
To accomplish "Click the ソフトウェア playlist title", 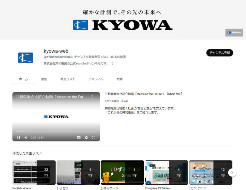I will pos(198,188).
